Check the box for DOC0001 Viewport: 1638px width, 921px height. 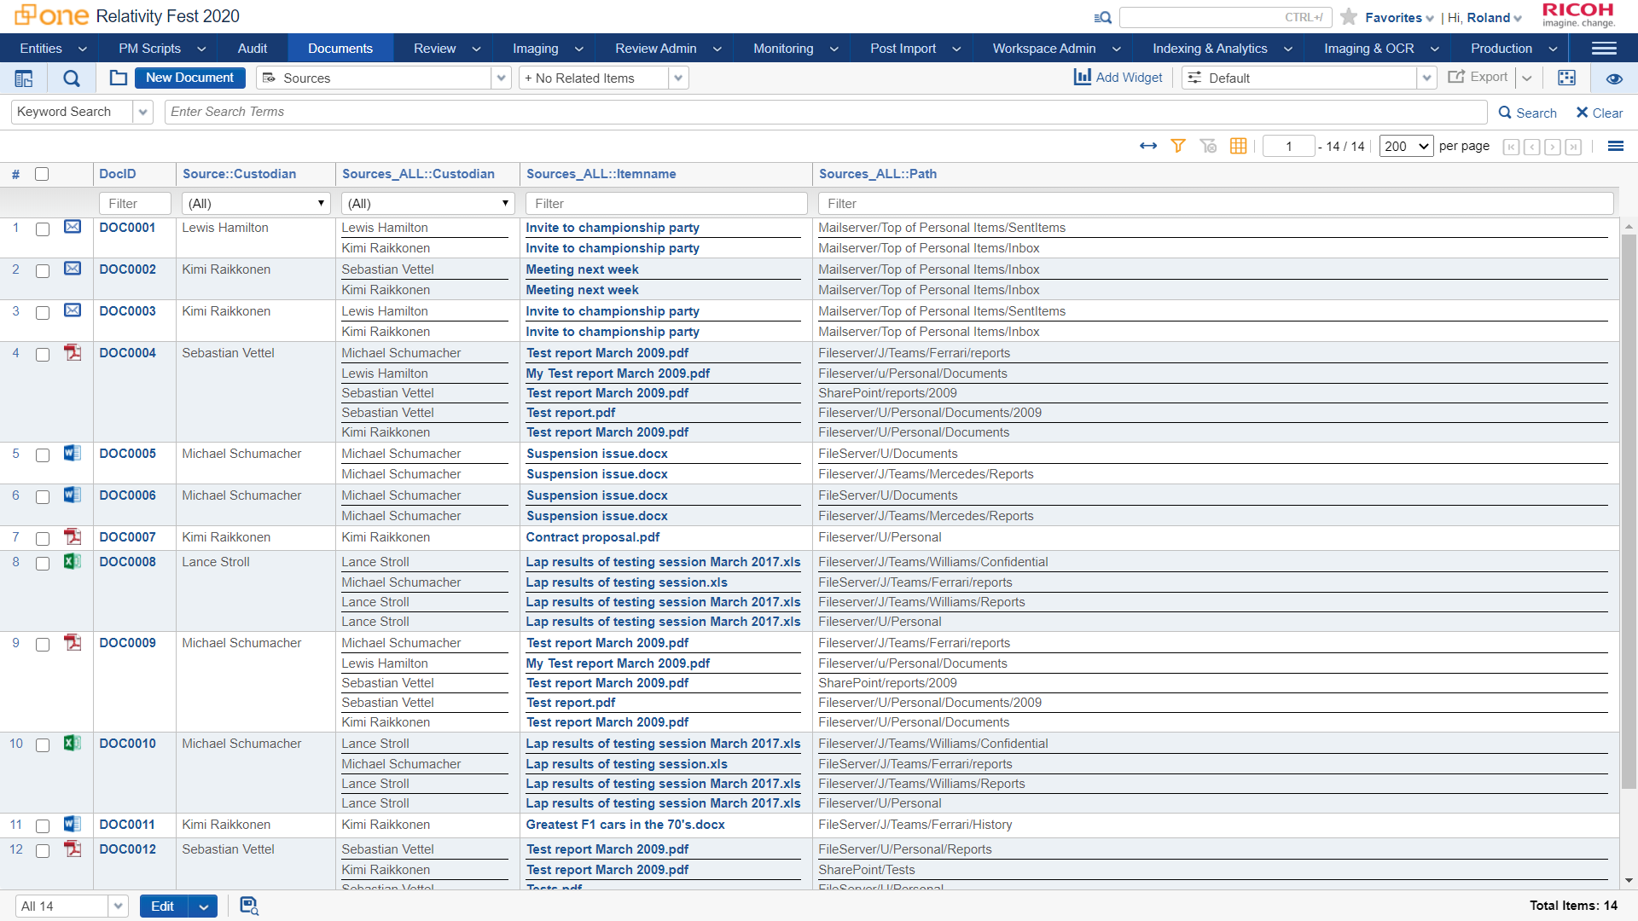[x=43, y=229]
